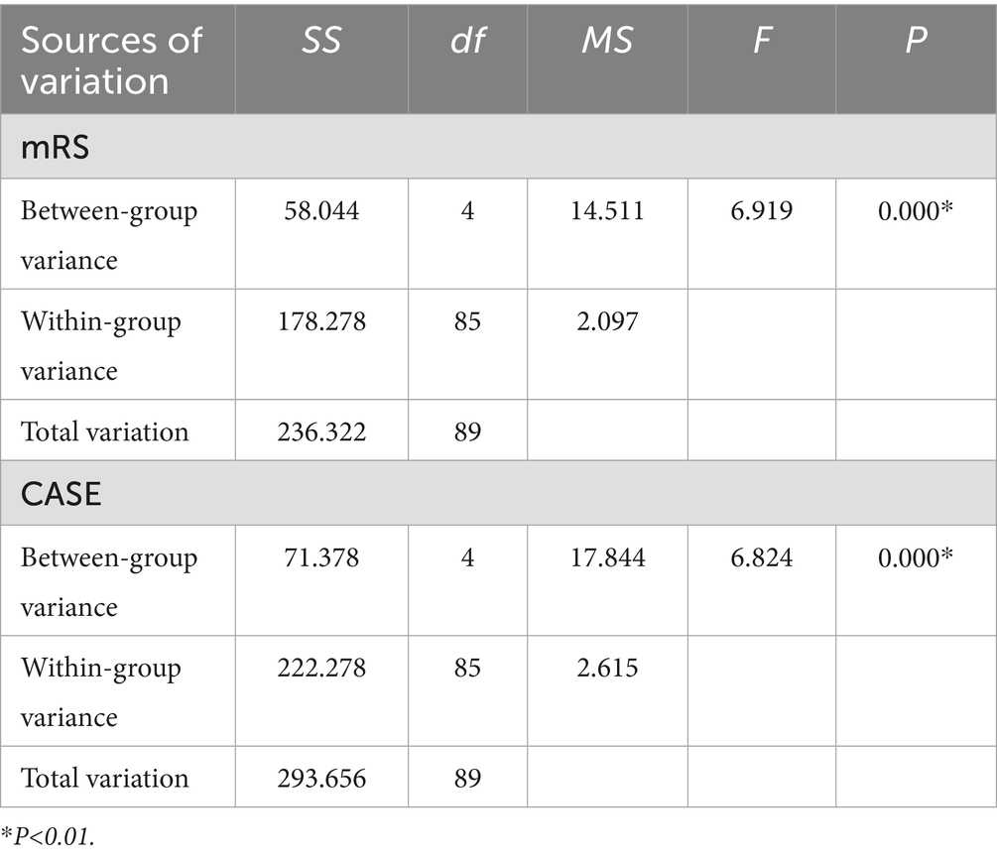Select the CASE section row
The height and width of the screenshot is (861, 997).
click(62, 493)
